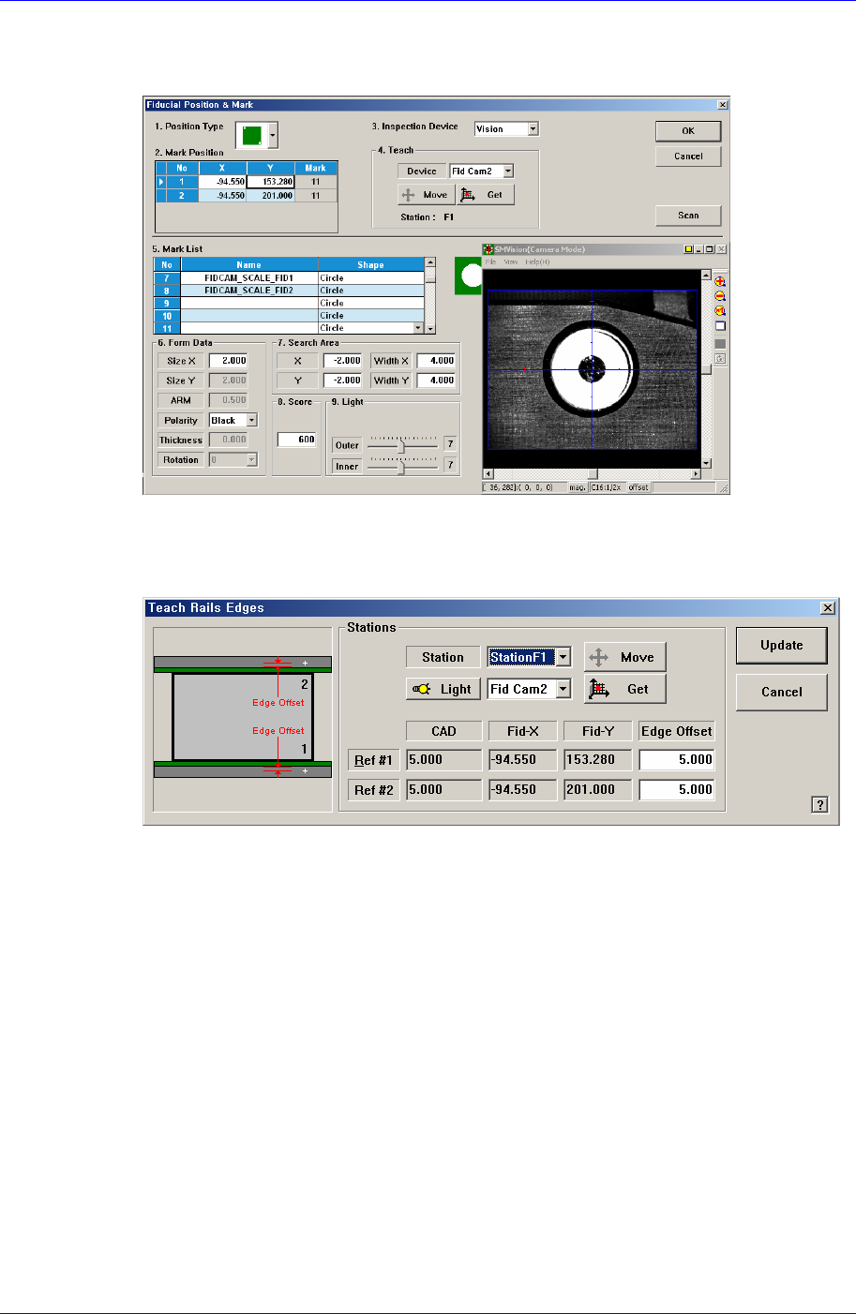Screen dimensions: 856x1314
Task: Click the SMVision horizontal scrollbar
Action: tap(593, 474)
